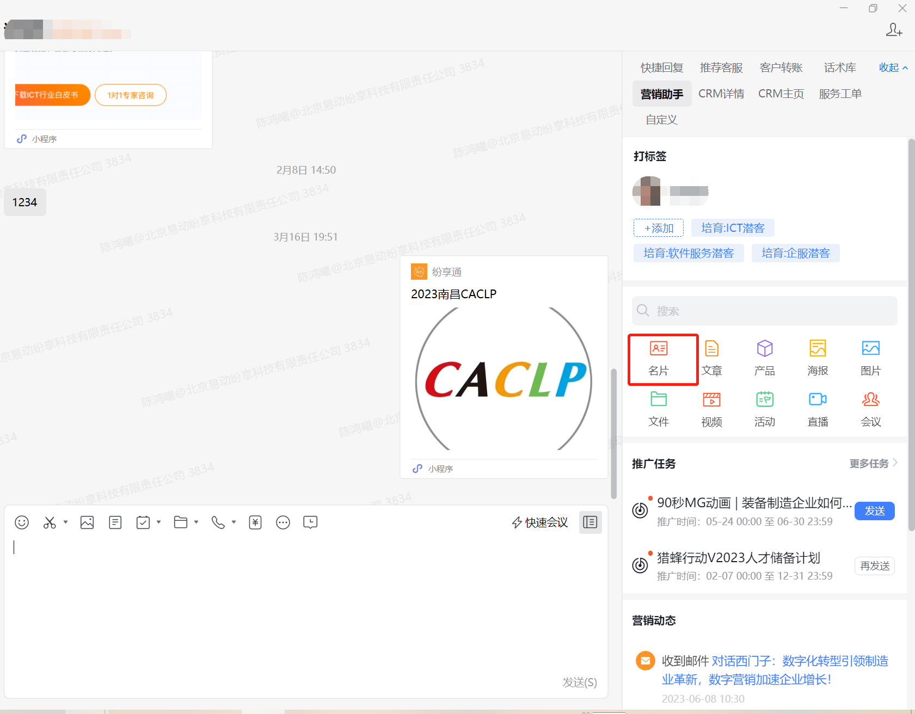Image resolution: width=915 pixels, height=714 pixels.
Task: Open the more options ellipsis bubble icon
Action: point(283,522)
